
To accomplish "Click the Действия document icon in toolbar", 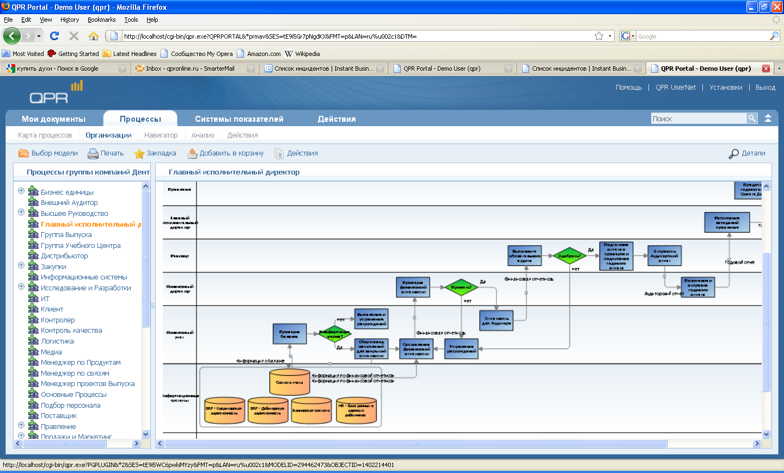I will tap(279, 153).
